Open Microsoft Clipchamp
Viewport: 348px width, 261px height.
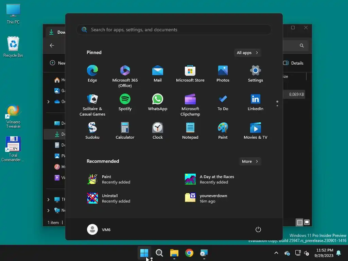click(x=190, y=105)
